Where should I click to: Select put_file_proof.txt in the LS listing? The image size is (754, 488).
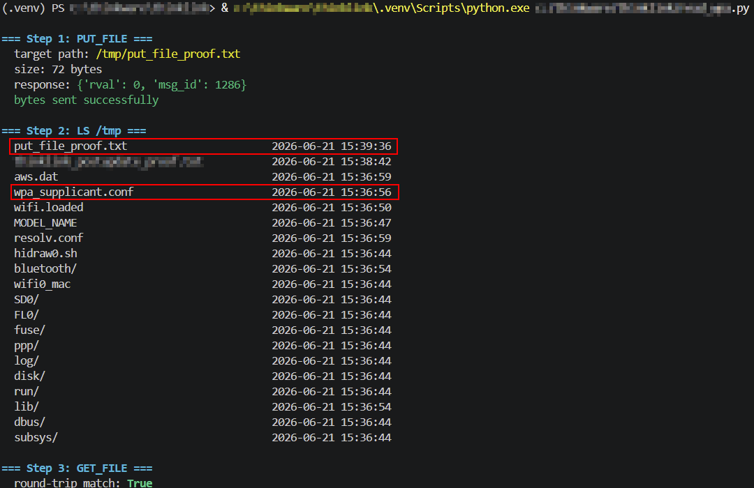coord(71,146)
